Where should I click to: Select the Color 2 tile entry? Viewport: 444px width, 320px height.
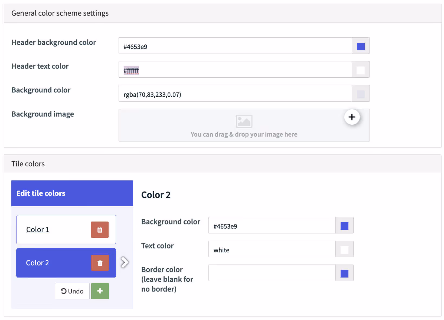pos(38,263)
